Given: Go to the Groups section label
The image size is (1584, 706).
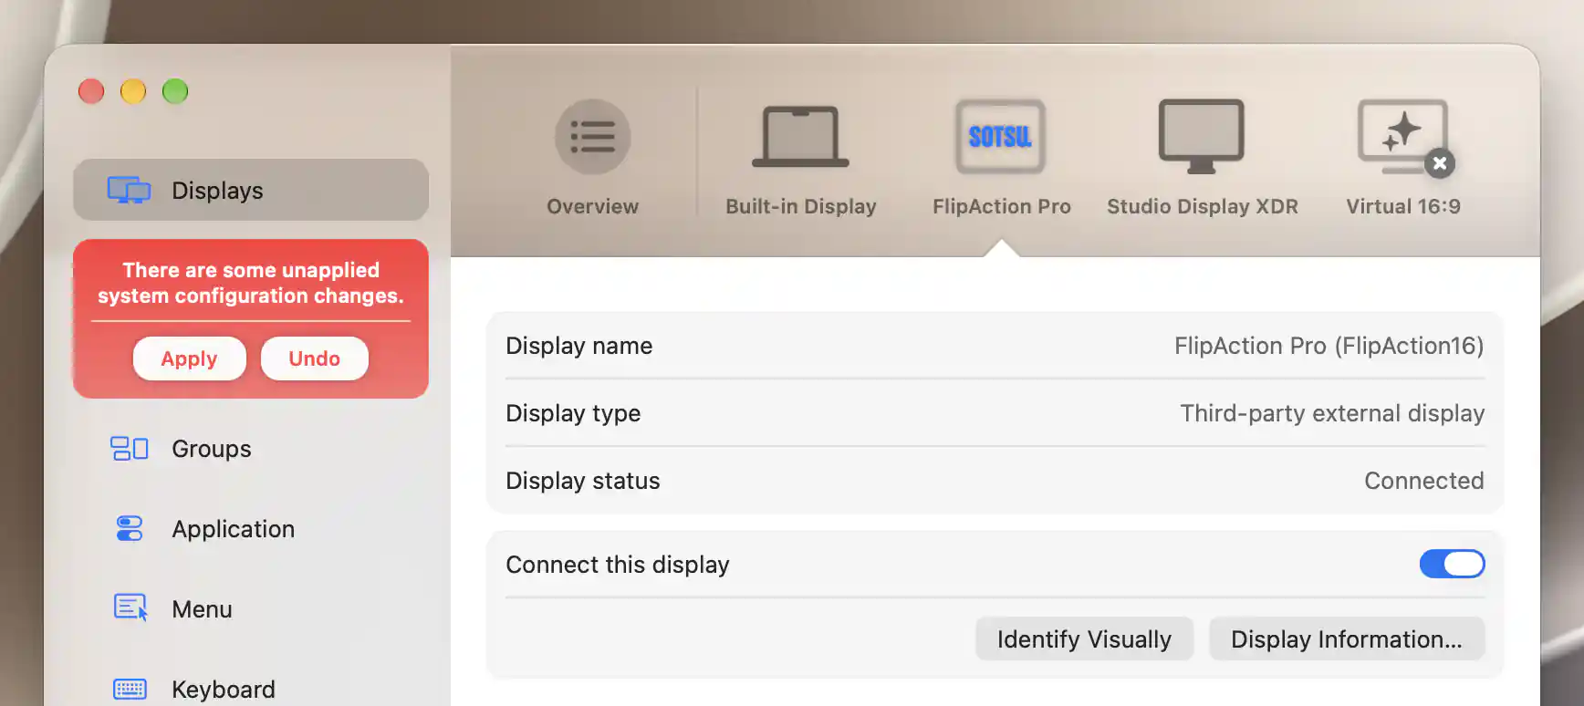Looking at the screenshot, I should tap(212, 449).
